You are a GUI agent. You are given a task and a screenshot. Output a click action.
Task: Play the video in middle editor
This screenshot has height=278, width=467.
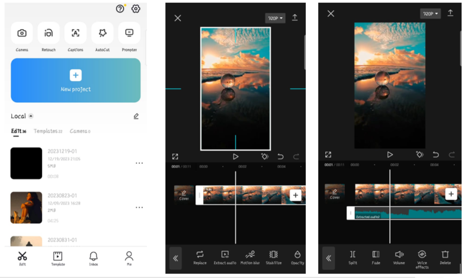(236, 157)
